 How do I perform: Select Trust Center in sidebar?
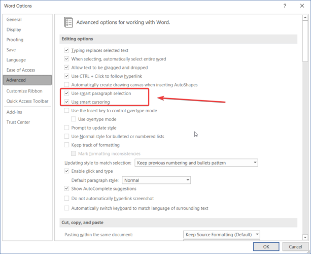pos(18,122)
